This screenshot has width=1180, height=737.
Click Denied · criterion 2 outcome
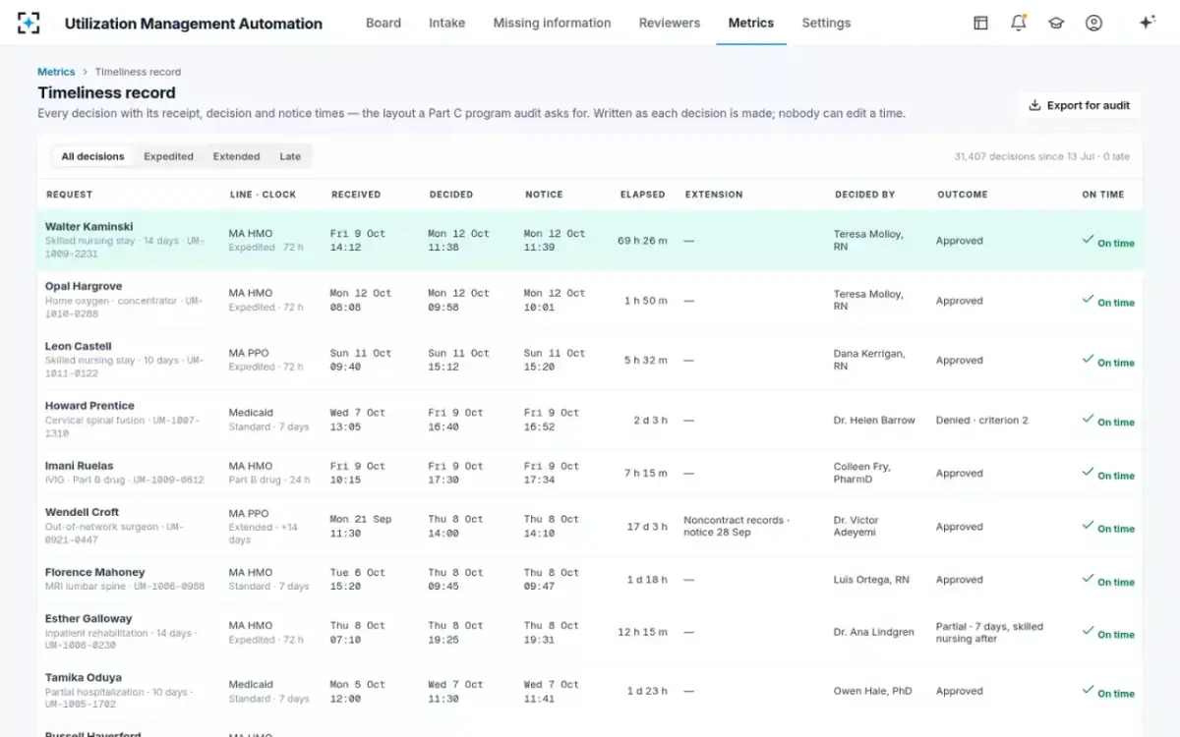pyautogui.click(x=982, y=420)
